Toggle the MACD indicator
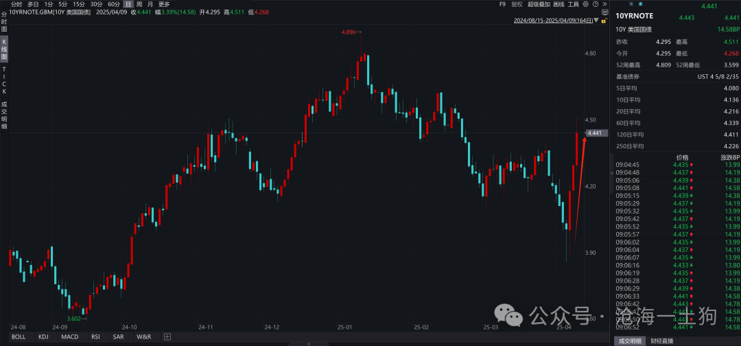The height and width of the screenshot is (346, 741). click(x=69, y=336)
